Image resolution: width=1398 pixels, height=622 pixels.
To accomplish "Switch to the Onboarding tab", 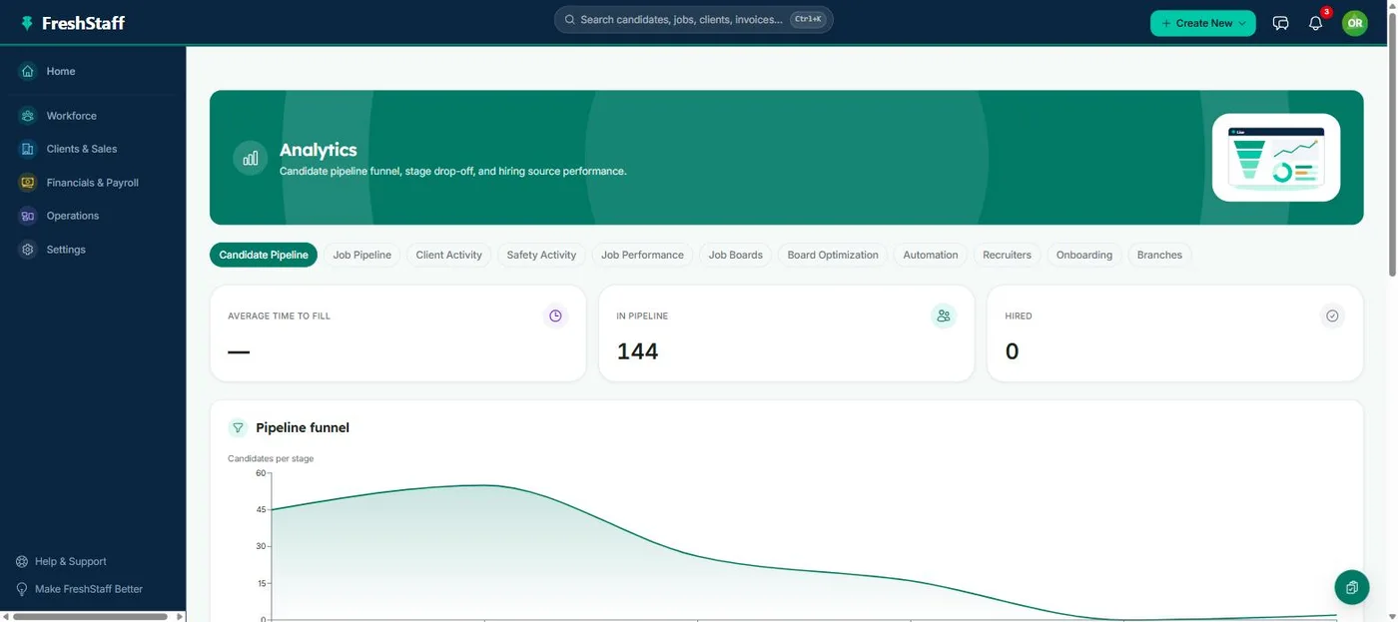I will click(x=1084, y=255).
